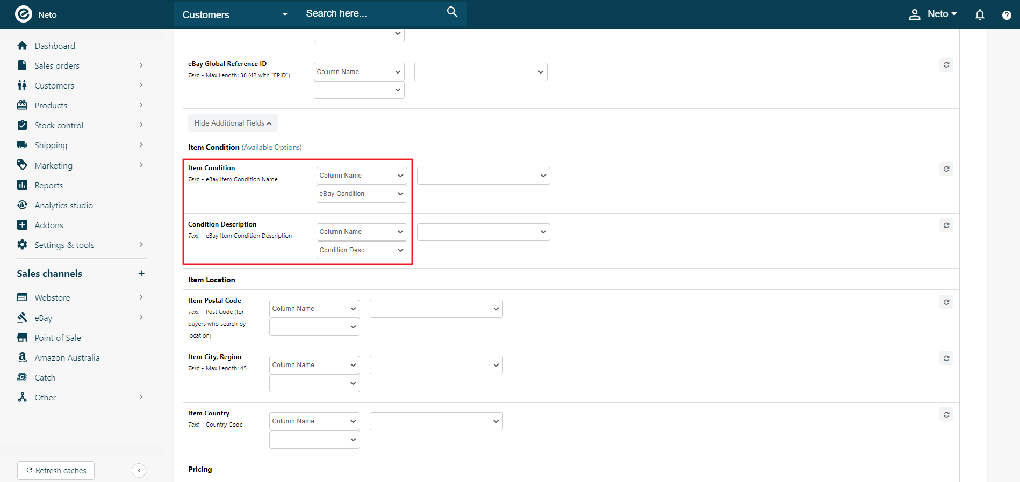Click the Analytics studio icon
The height and width of the screenshot is (482, 1020).
22,205
